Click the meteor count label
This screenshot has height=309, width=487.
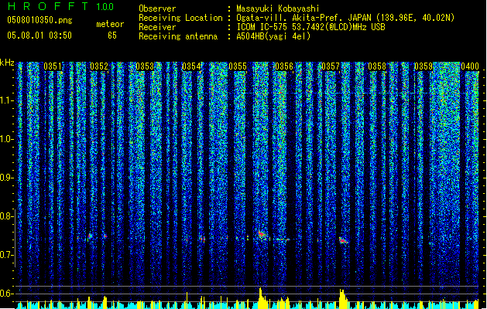pos(110,24)
